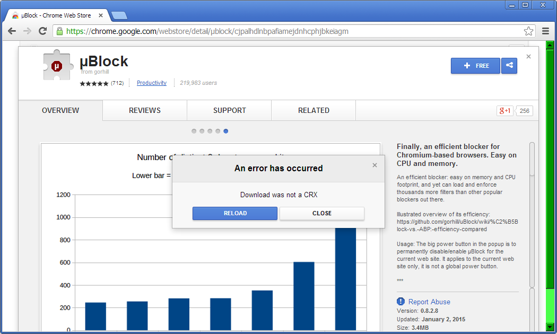557x334 pixels.
Task: Select the fourth screenshot carousel dot
Action: 217,131
